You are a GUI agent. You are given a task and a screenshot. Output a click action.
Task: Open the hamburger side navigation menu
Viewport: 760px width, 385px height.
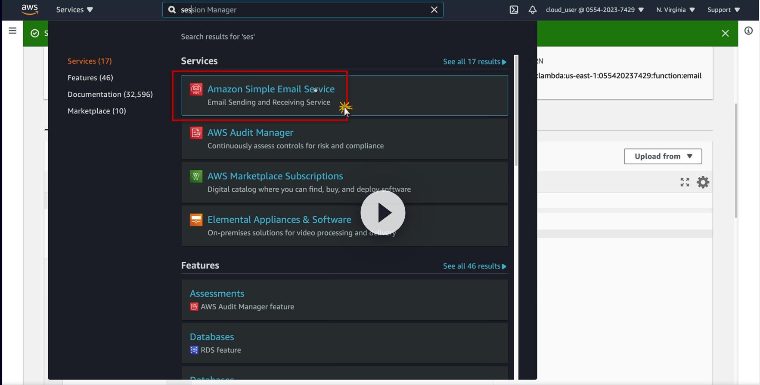(12, 31)
